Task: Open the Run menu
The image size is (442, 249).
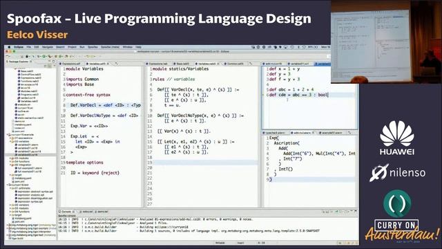Action: (x=82, y=47)
